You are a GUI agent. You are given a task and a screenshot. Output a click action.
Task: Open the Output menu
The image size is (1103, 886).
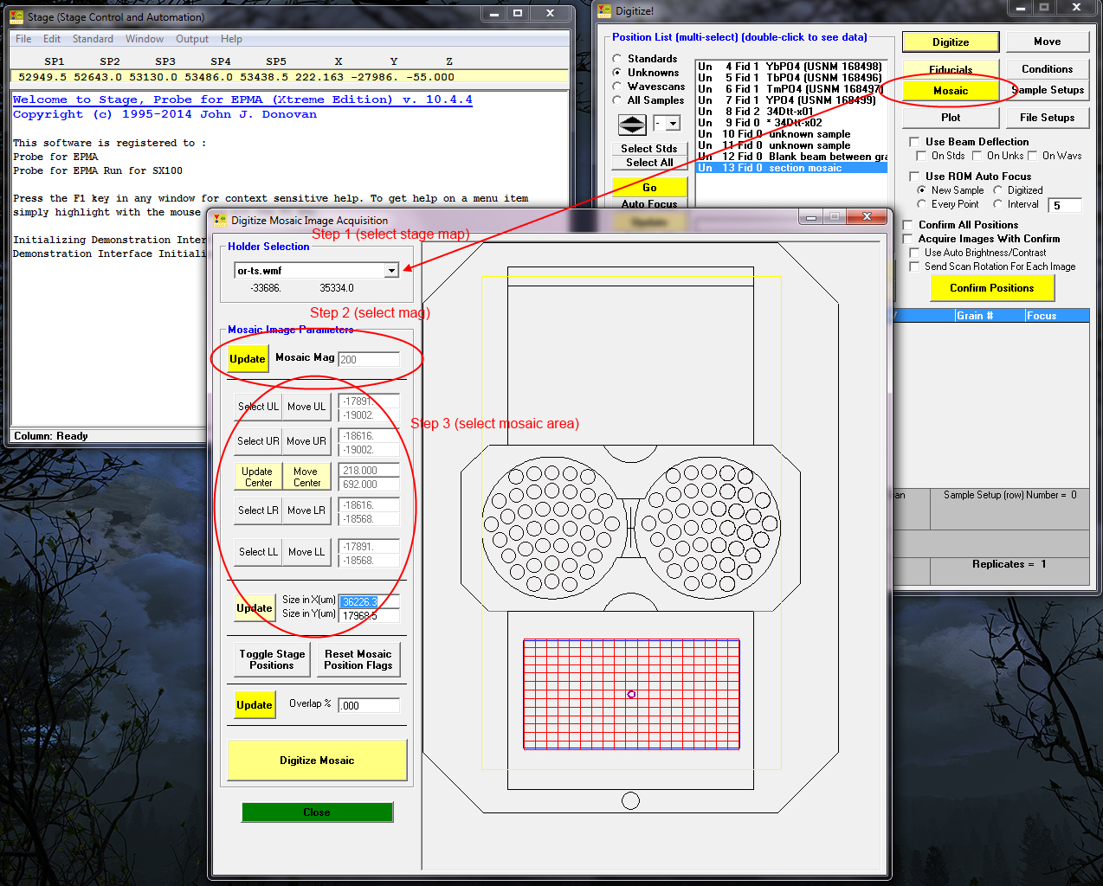tap(191, 39)
